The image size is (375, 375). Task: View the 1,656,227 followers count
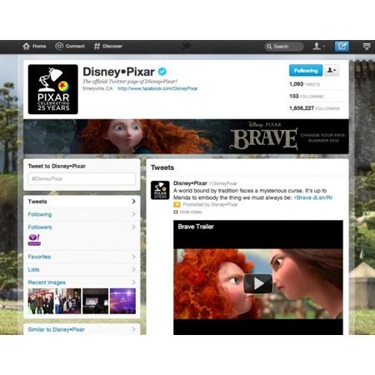coord(314,108)
